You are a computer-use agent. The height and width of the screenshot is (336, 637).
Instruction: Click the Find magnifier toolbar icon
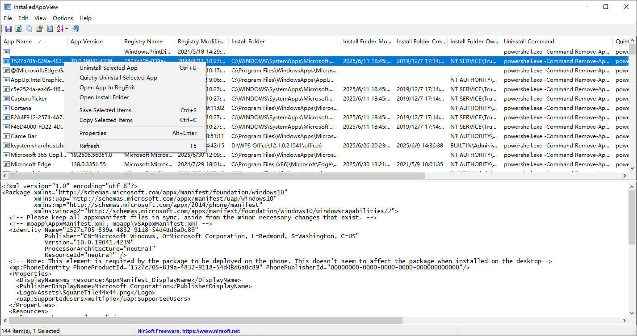coord(50,29)
